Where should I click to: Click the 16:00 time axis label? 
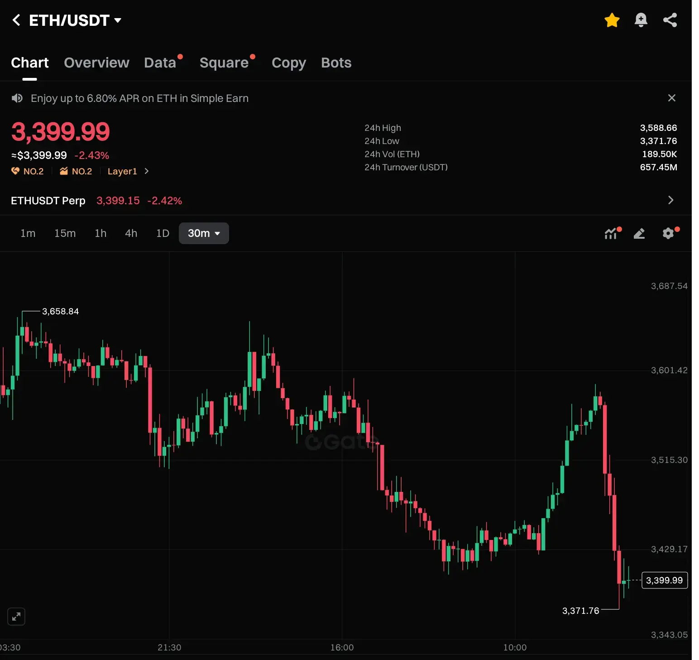(342, 647)
